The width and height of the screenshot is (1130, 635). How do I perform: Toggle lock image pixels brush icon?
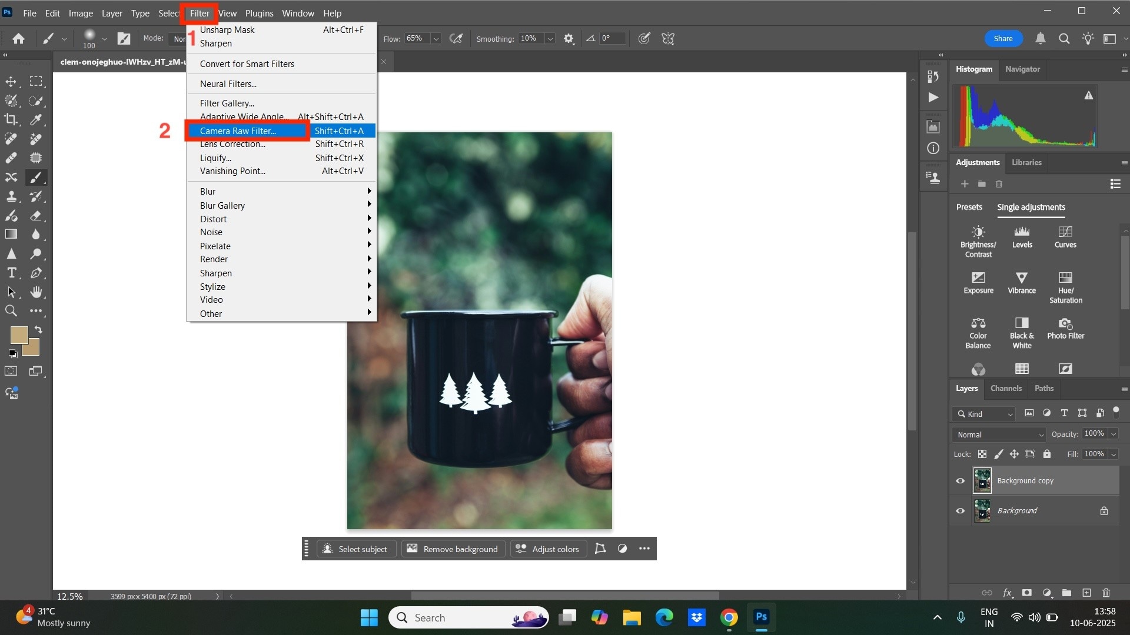(x=998, y=454)
